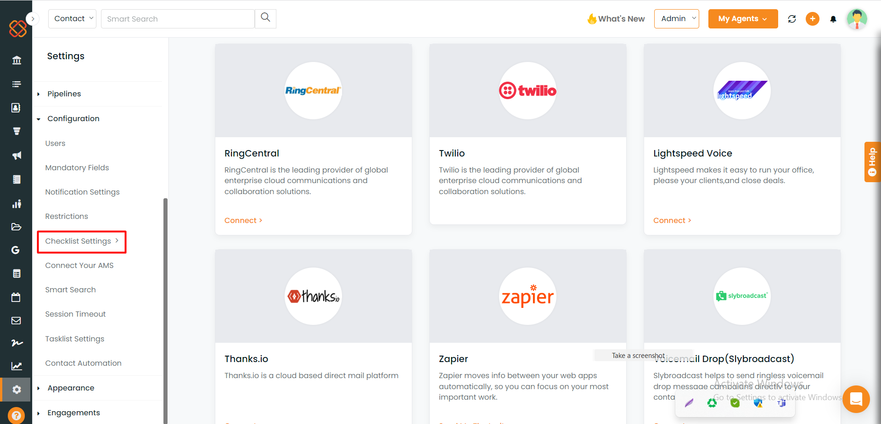Click the notification bell icon

tap(833, 19)
